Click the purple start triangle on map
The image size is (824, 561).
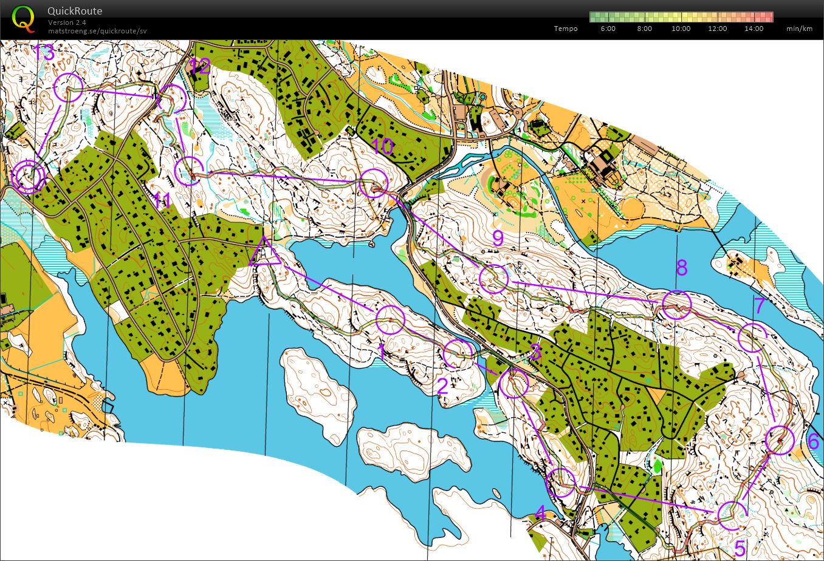264,252
